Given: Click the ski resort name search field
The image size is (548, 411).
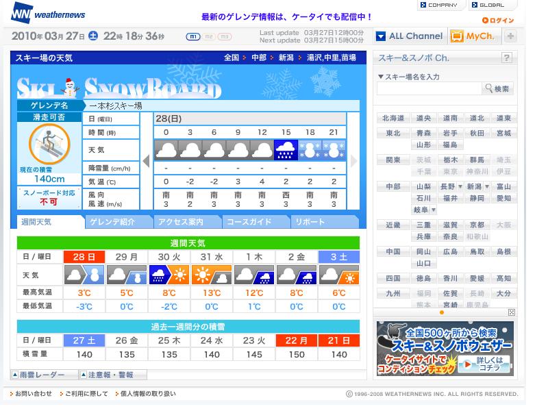Looking at the screenshot, I should click(429, 89).
